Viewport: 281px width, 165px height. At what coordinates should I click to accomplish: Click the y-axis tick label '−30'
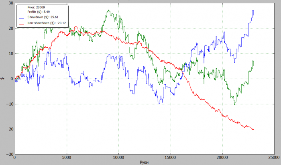10,155
